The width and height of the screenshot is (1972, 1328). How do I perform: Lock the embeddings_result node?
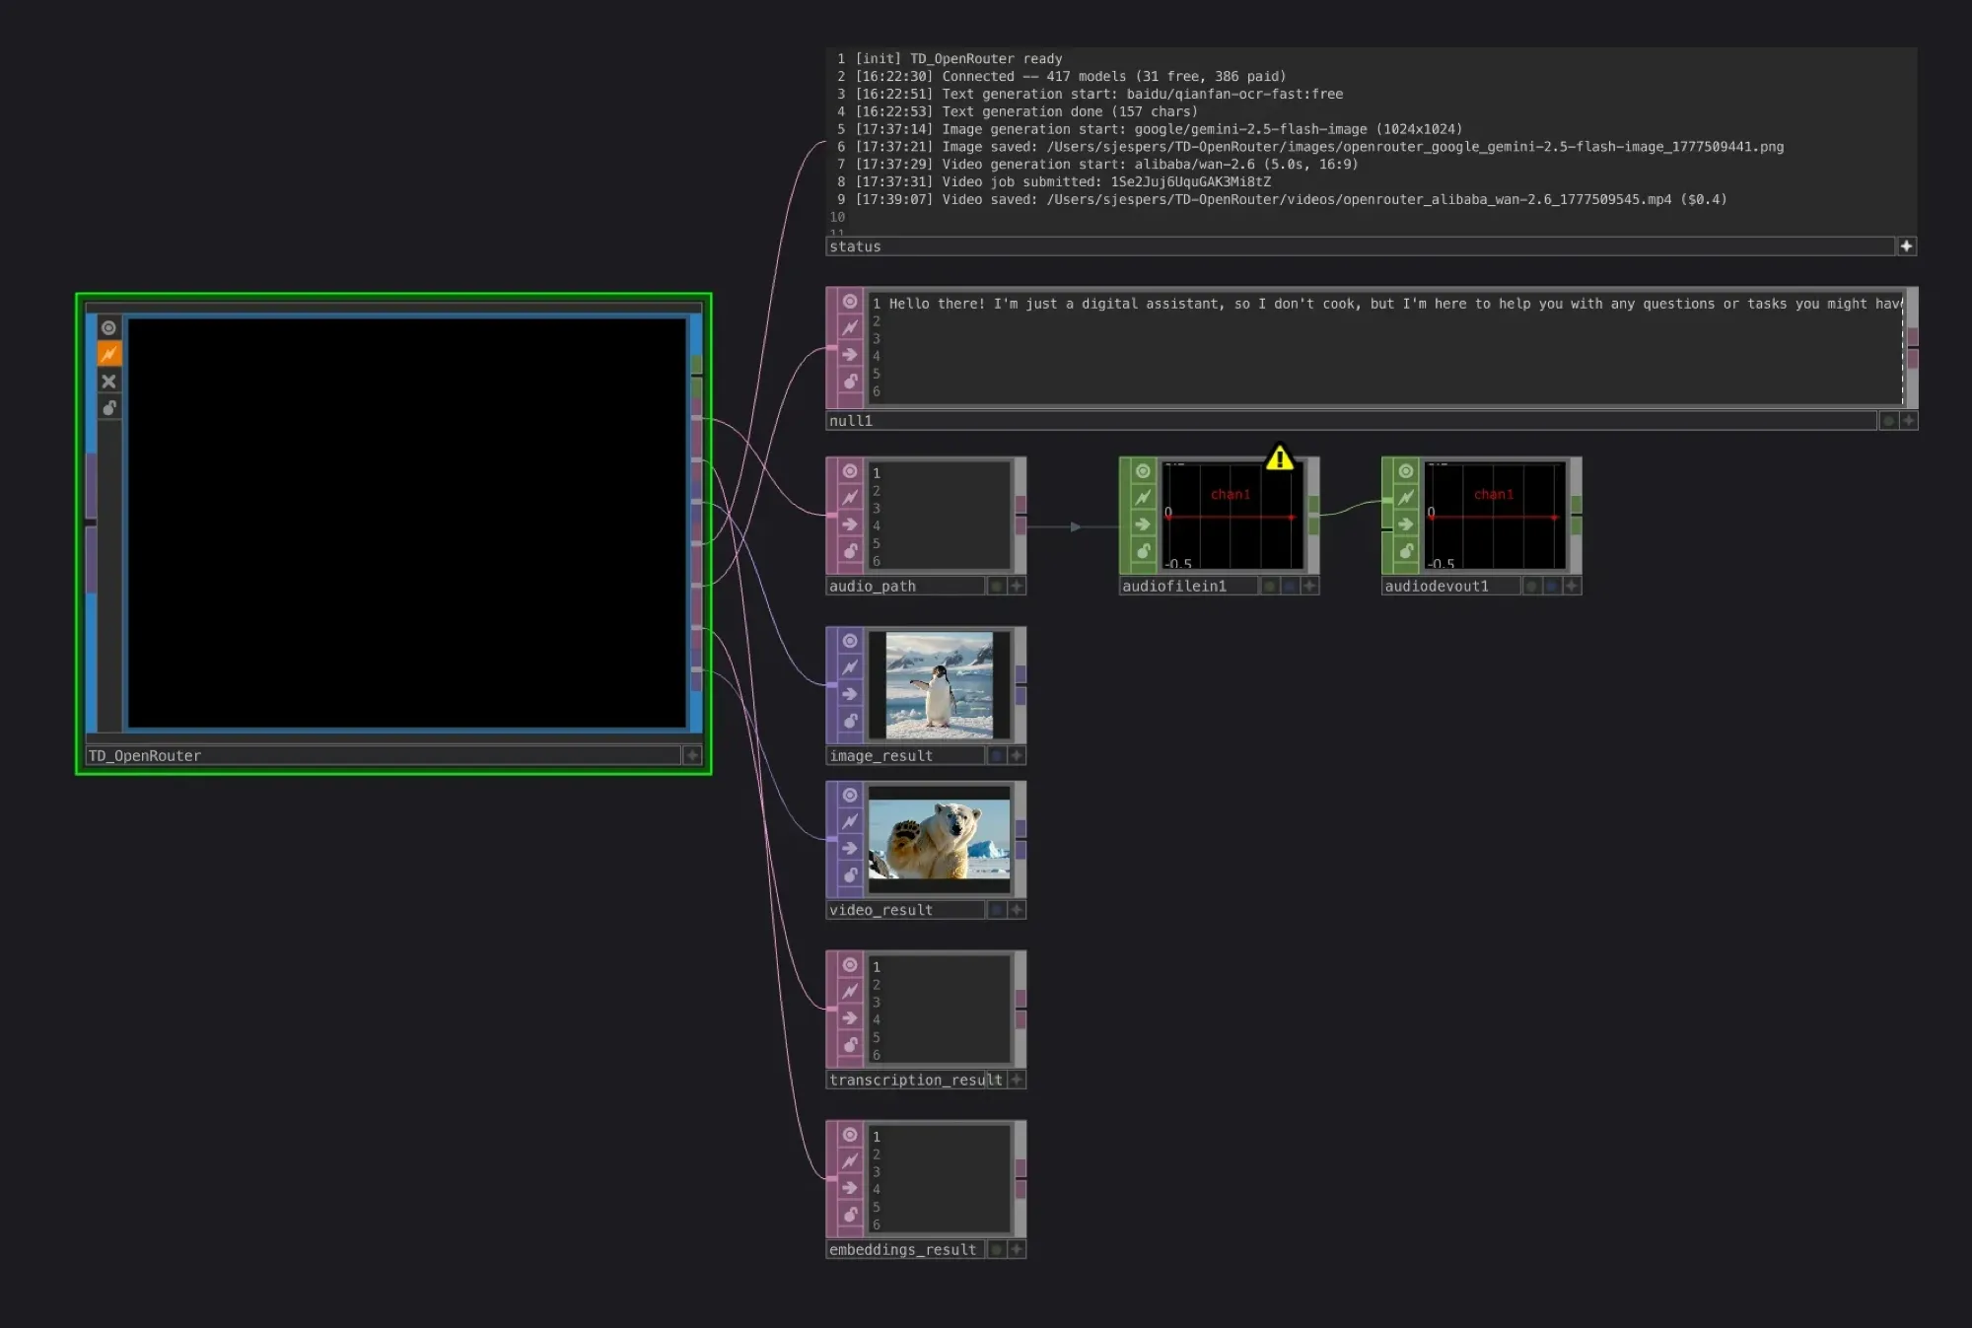click(x=850, y=1214)
